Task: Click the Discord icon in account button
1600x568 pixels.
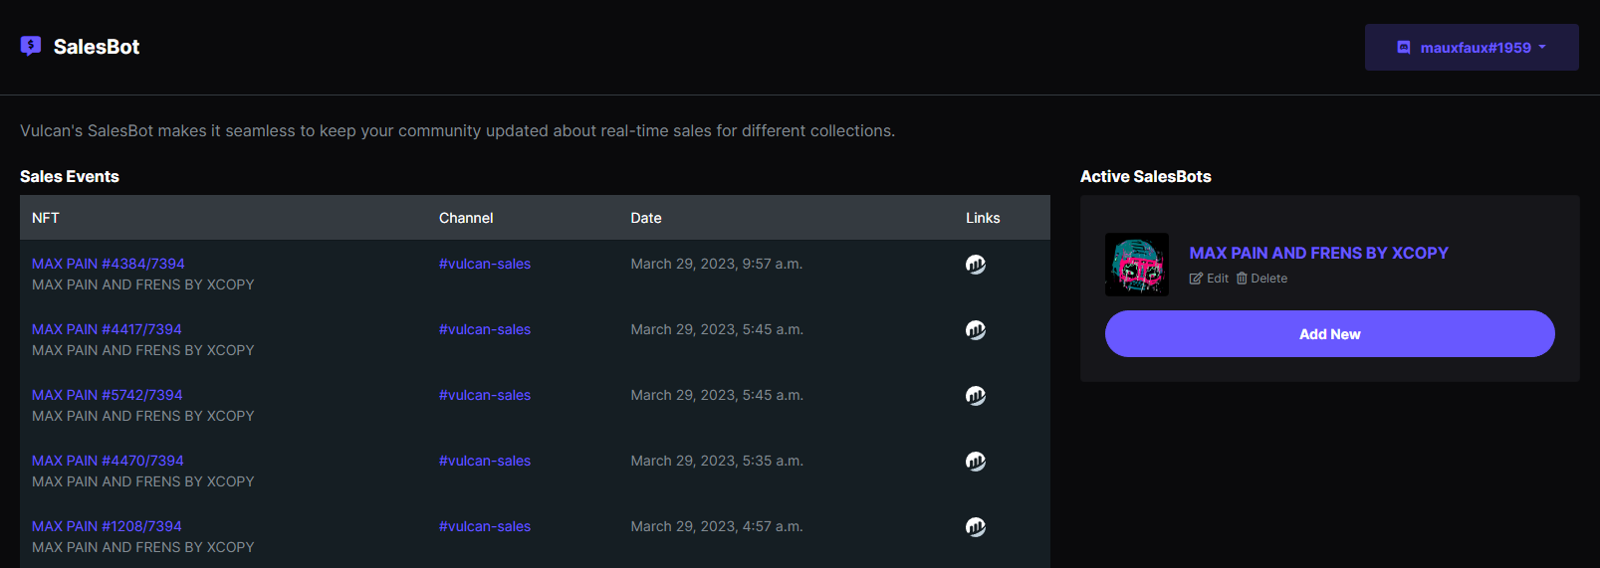Action: 1404,47
